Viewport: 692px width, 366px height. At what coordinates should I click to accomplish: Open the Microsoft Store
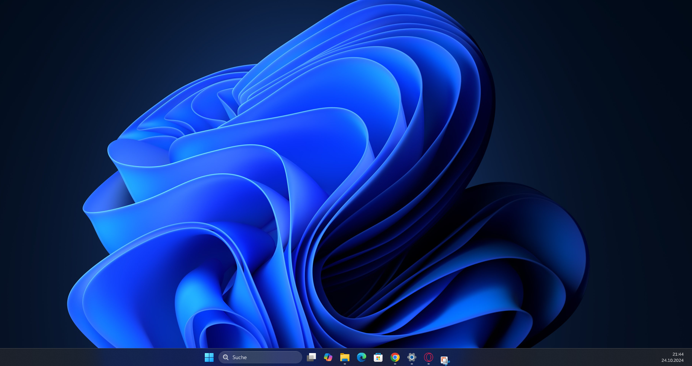[378, 357]
